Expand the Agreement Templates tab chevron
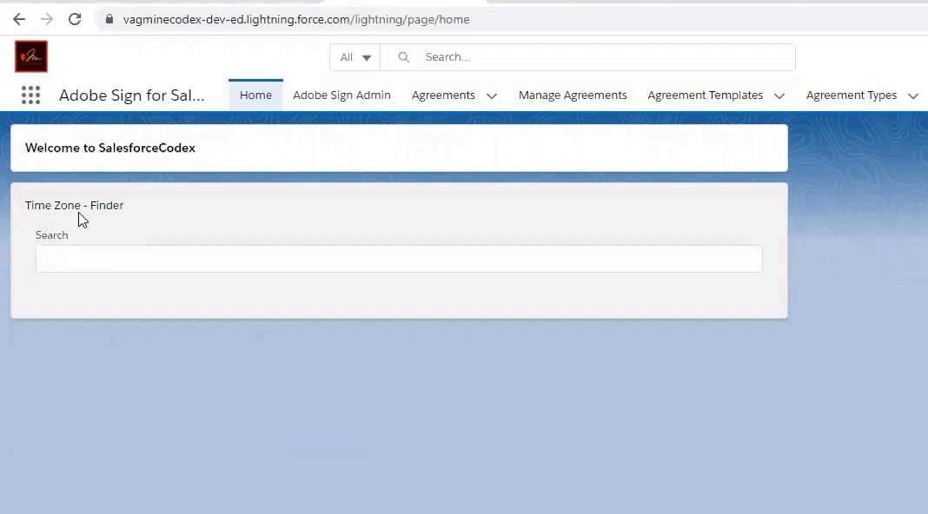This screenshot has height=514, width=928. (x=779, y=96)
